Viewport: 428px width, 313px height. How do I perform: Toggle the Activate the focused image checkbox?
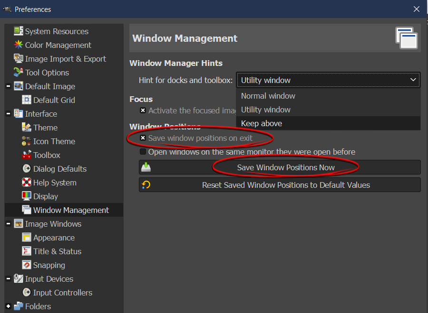143,110
